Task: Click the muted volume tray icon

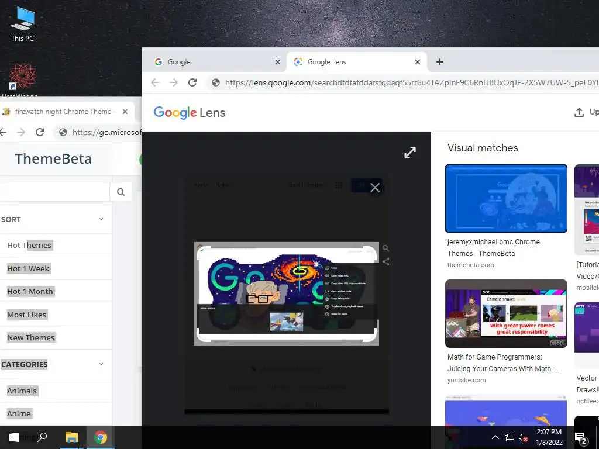Action: point(523,437)
